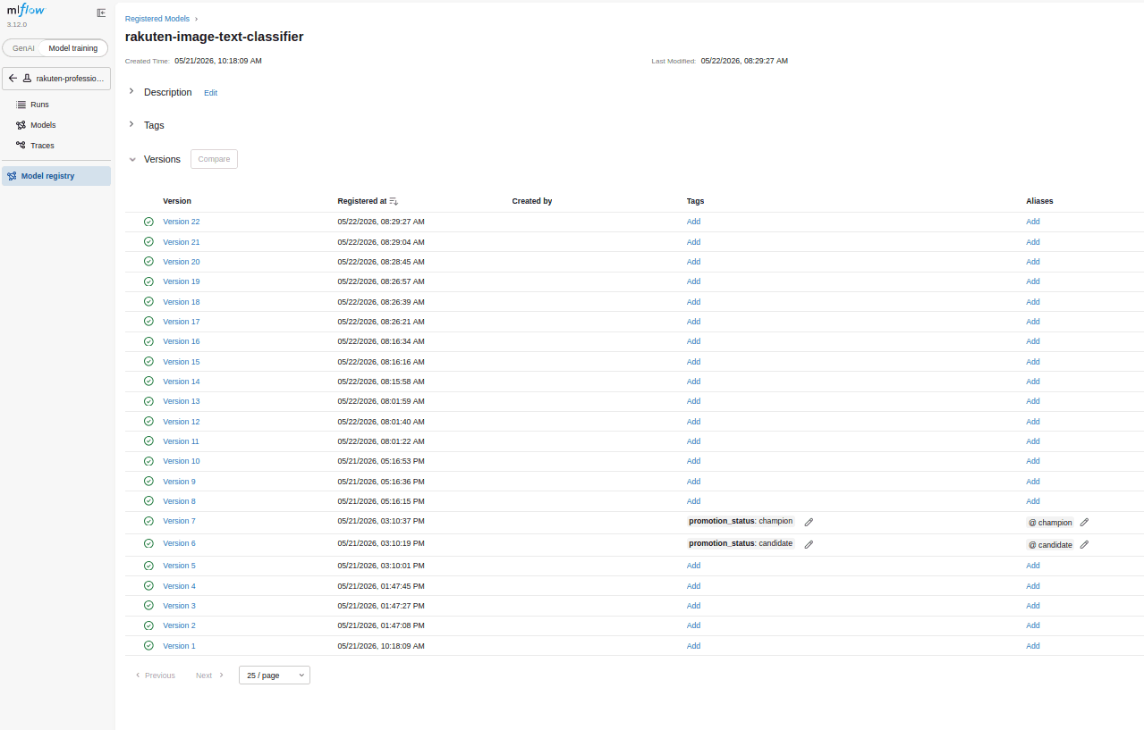Open the Version 14 link
The image size is (1144, 730).
pos(182,382)
